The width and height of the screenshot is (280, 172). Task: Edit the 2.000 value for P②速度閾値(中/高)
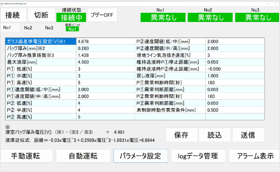pos(235,48)
